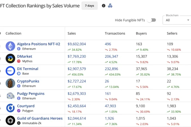This screenshot has width=191, height=127.
Task: Click the DMarket sales value $7,769,230
Action: tap(77, 57)
